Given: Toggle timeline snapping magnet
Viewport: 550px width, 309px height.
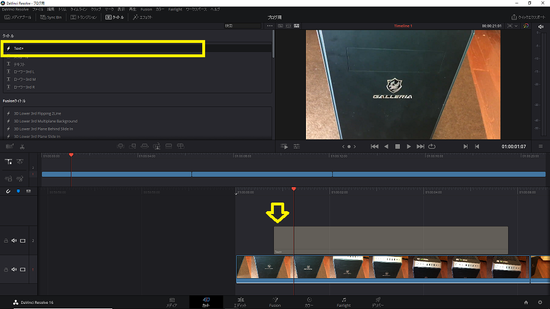Looking at the screenshot, I should click(x=8, y=191).
